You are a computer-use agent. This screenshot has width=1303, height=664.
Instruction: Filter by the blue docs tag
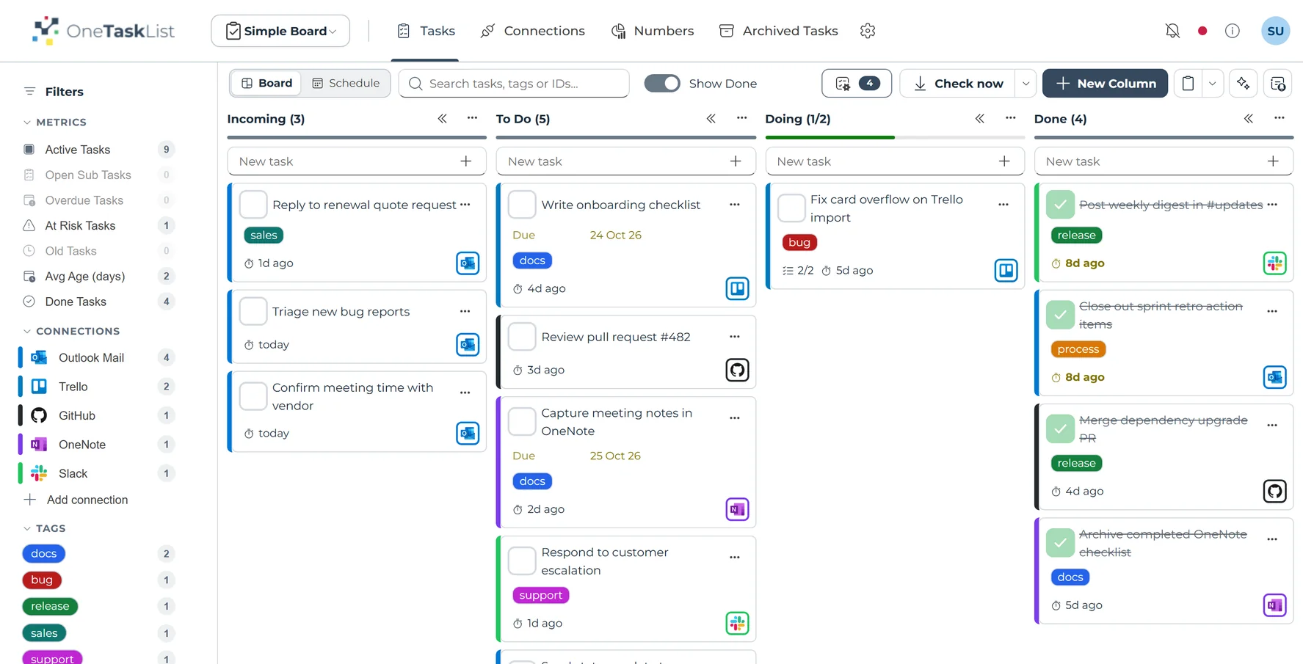coord(43,554)
